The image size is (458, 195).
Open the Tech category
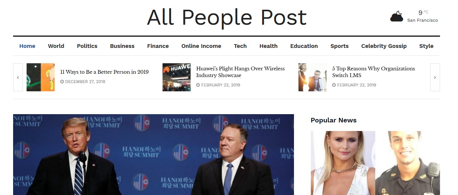pos(240,46)
